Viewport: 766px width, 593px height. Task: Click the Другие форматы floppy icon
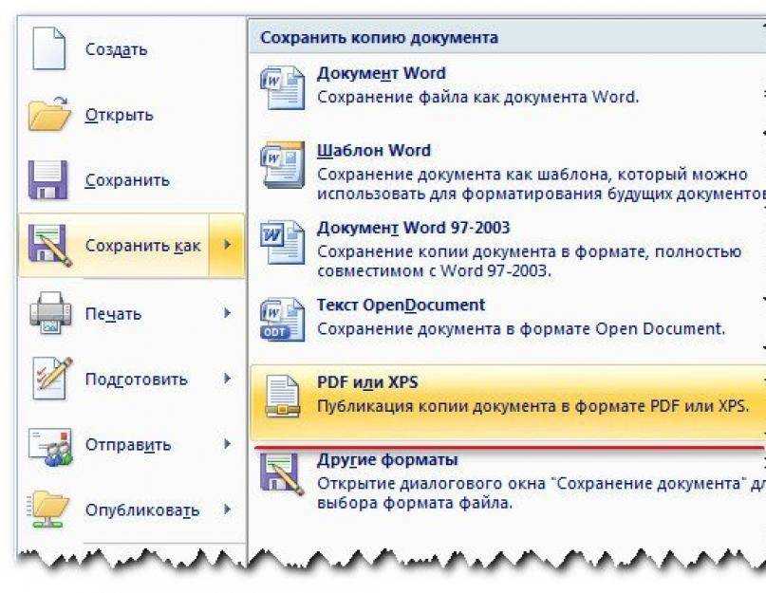(x=282, y=473)
